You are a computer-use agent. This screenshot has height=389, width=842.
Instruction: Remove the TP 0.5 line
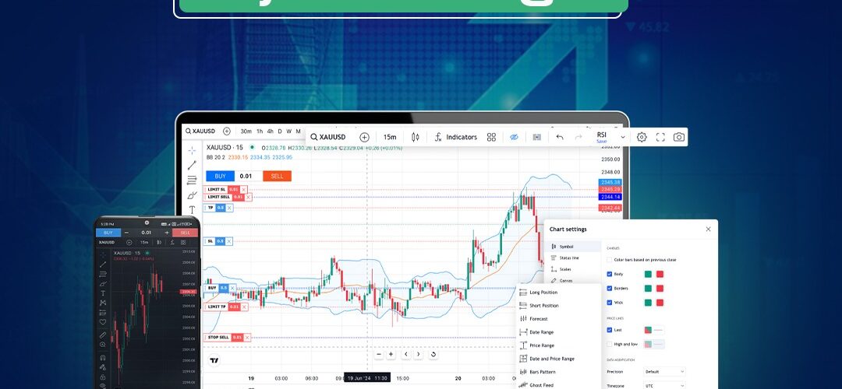pyautogui.click(x=229, y=208)
